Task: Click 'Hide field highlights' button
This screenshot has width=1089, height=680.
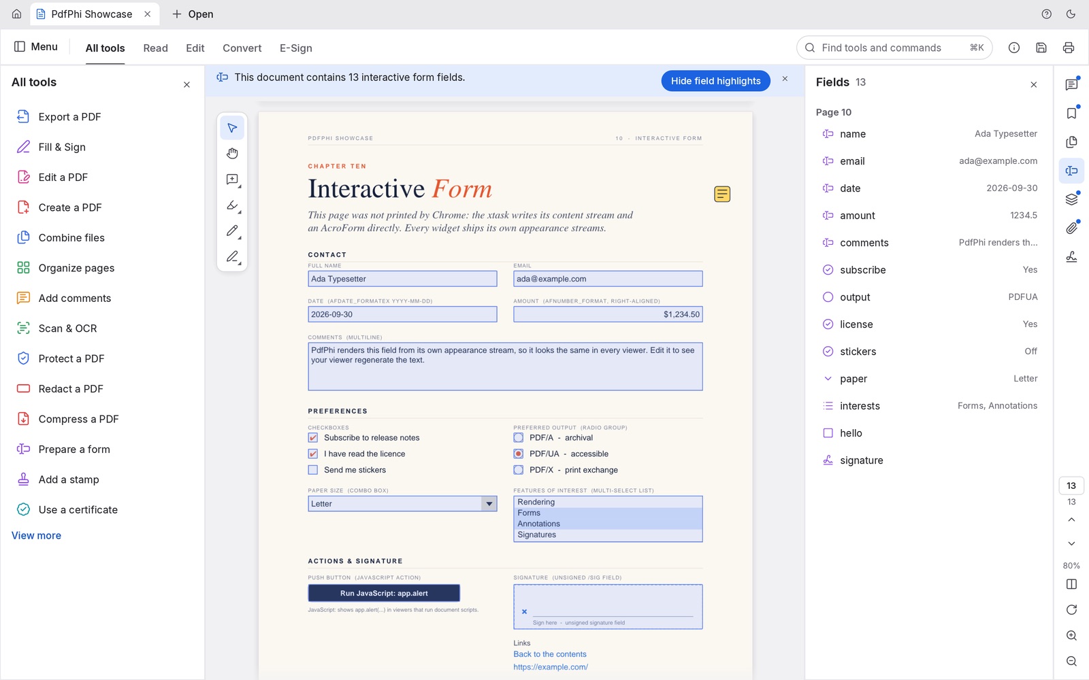Action: pos(716,81)
